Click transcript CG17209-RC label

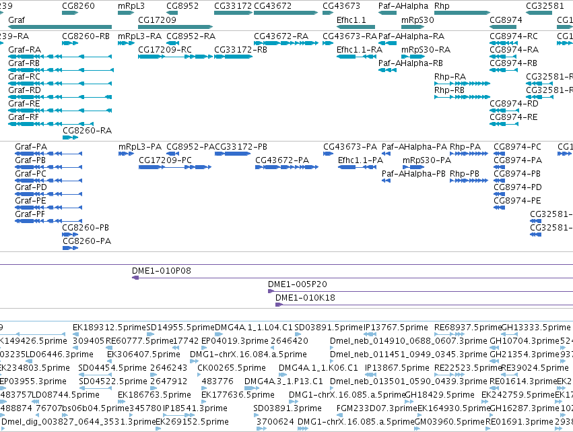coord(165,49)
